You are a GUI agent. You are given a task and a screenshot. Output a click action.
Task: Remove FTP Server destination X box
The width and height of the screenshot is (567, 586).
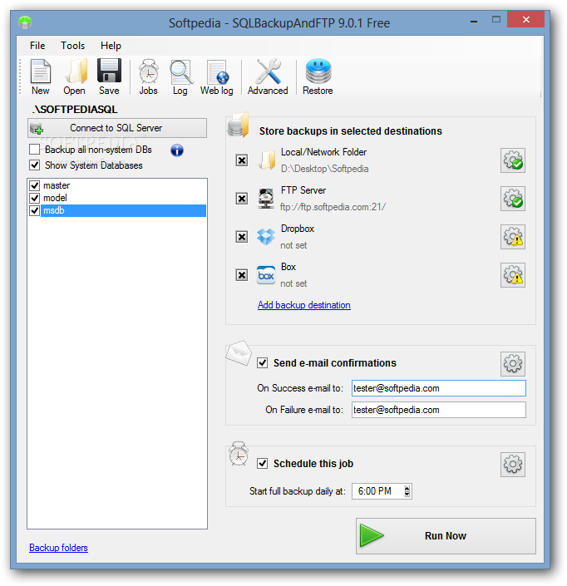point(242,199)
